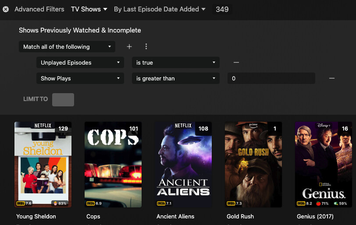Click the Young Sheldon title link
The image size is (356, 225).
pos(36,216)
